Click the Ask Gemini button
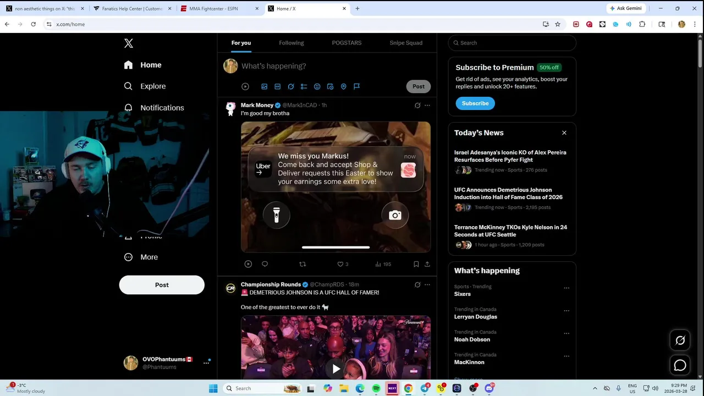Screen dimensions: 704x396 point(625,8)
